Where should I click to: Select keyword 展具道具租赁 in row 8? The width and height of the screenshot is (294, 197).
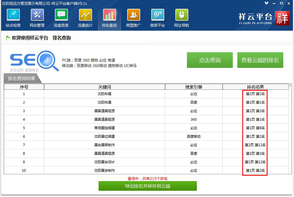(x=104, y=153)
